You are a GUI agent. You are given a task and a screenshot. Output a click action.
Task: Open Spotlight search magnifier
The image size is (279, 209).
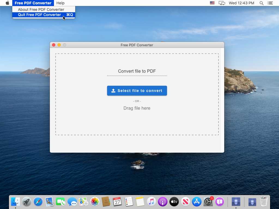pyautogui.click(x=261, y=3)
